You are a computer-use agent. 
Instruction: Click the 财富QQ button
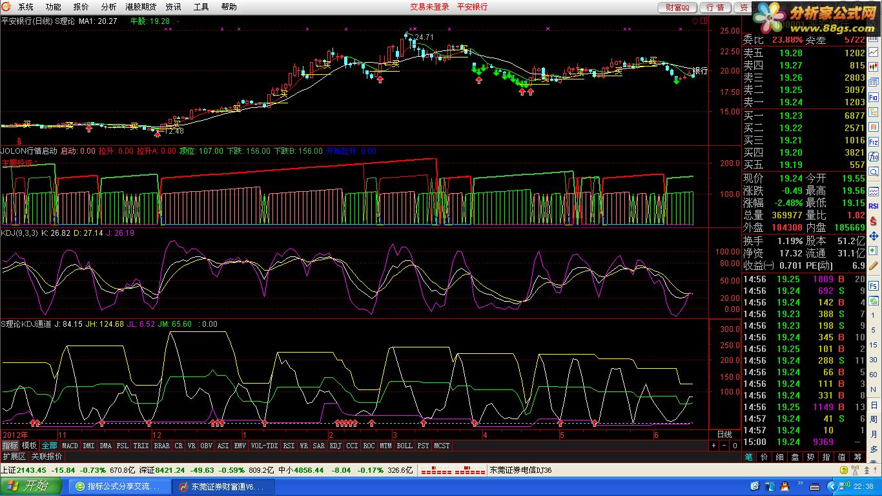click(x=677, y=7)
